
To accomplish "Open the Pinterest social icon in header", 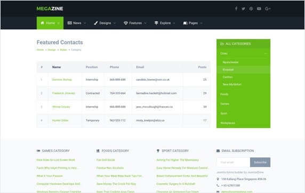I will [251, 9].
